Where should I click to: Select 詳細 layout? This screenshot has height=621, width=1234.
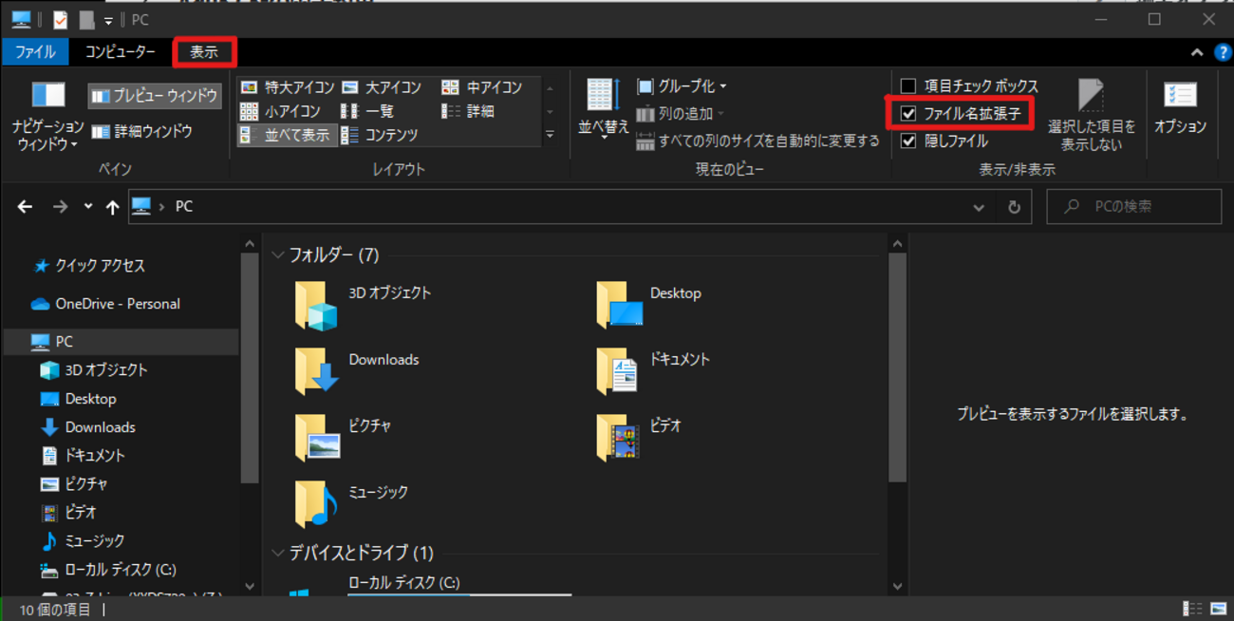tap(468, 111)
